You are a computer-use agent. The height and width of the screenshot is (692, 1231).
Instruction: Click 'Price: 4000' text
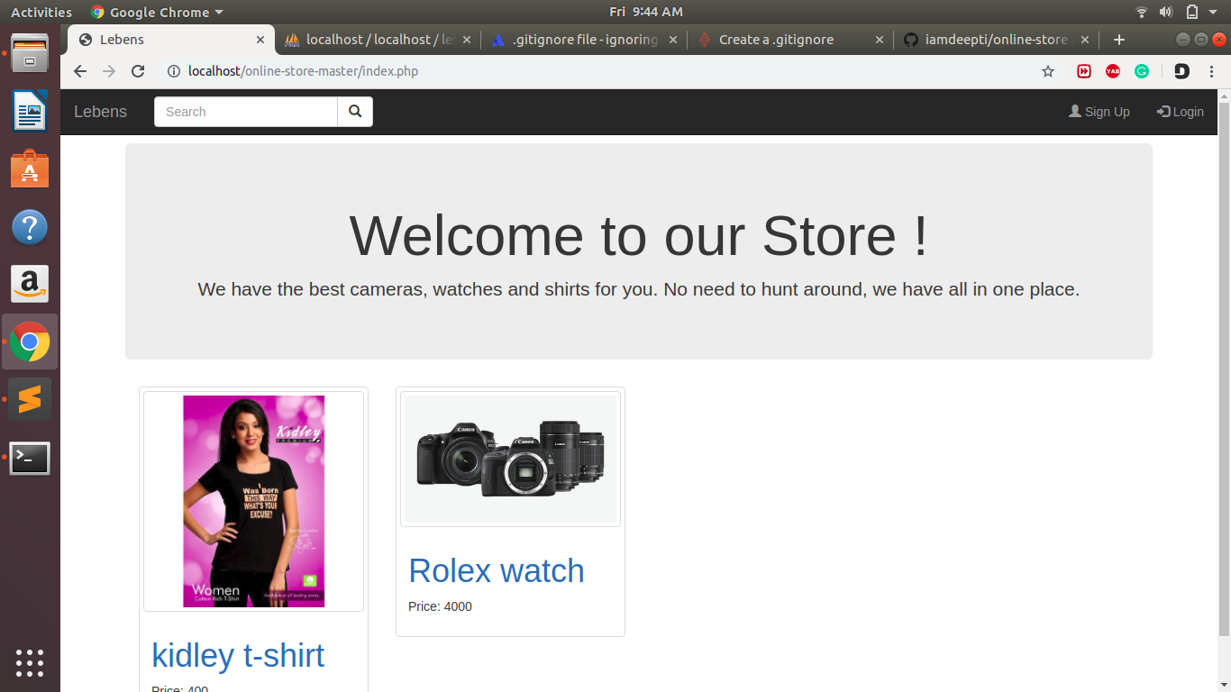440,606
